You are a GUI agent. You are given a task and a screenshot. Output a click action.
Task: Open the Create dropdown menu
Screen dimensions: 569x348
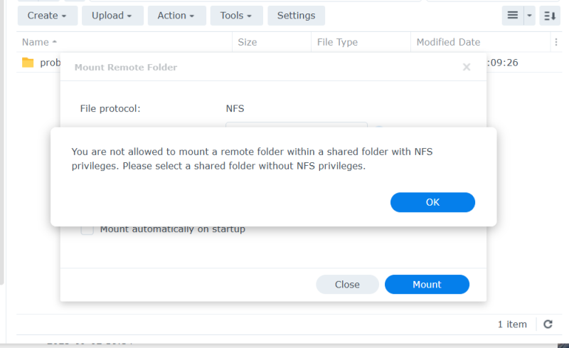click(47, 16)
